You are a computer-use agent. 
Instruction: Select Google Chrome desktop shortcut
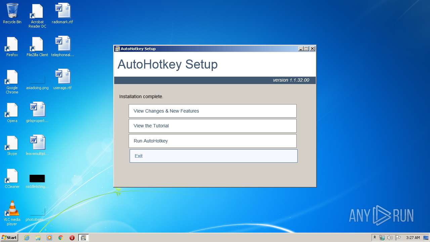pyautogui.click(x=12, y=82)
